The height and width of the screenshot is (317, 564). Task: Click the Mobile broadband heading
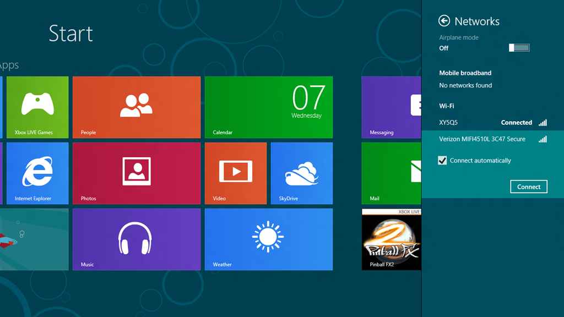pyautogui.click(x=465, y=73)
